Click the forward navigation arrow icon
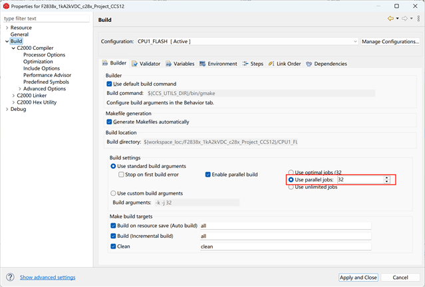The image size is (425, 287). click(x=404, y=19)
